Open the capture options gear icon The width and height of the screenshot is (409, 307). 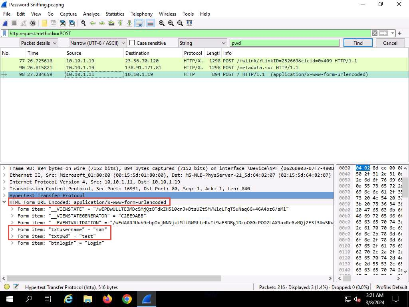click(x=33, y=23)
